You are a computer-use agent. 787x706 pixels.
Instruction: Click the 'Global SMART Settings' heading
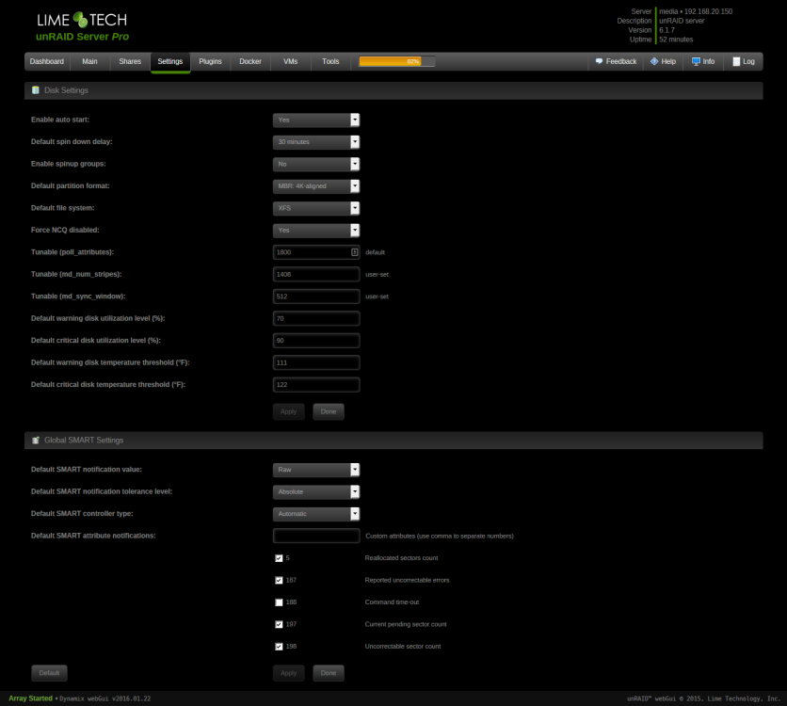[84, 440]
